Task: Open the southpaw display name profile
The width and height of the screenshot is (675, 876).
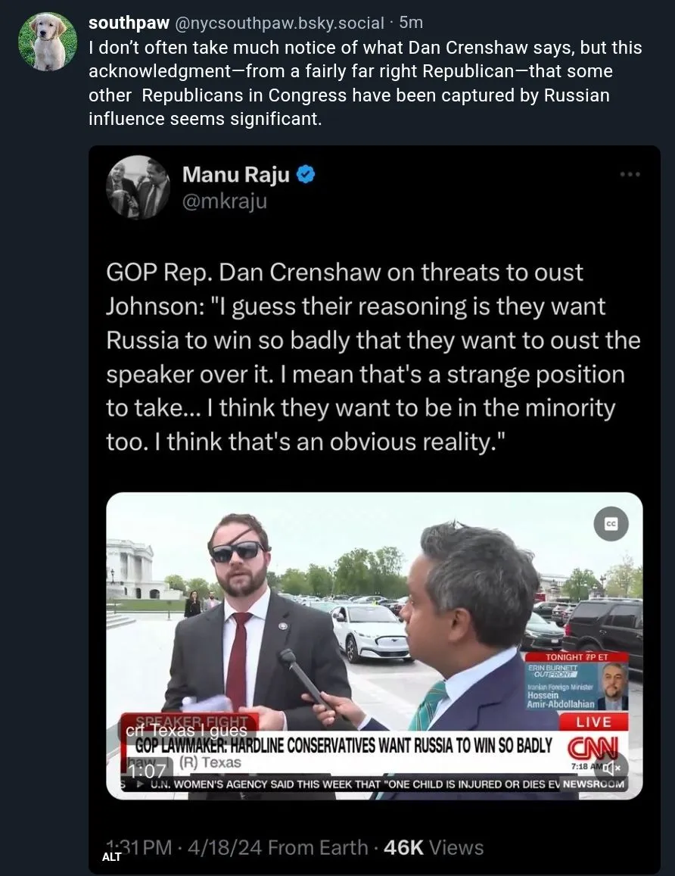Action: point(129,24)
